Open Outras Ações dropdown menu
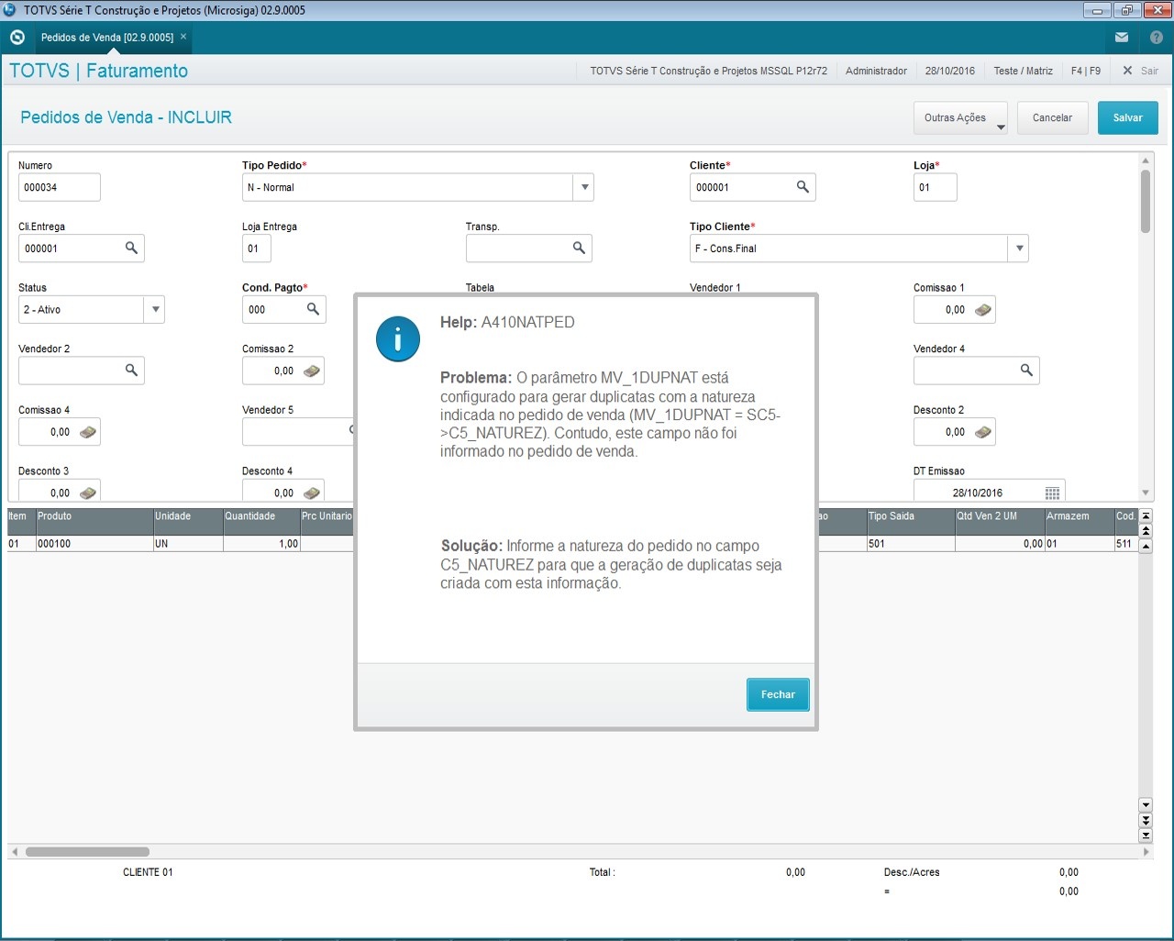 click(x=960, y=117)
